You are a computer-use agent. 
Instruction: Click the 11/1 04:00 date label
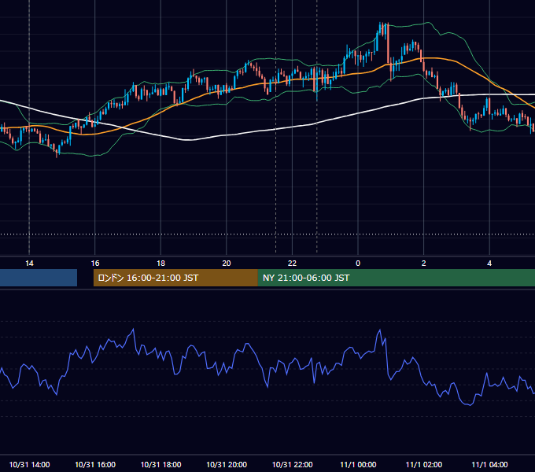489,464
